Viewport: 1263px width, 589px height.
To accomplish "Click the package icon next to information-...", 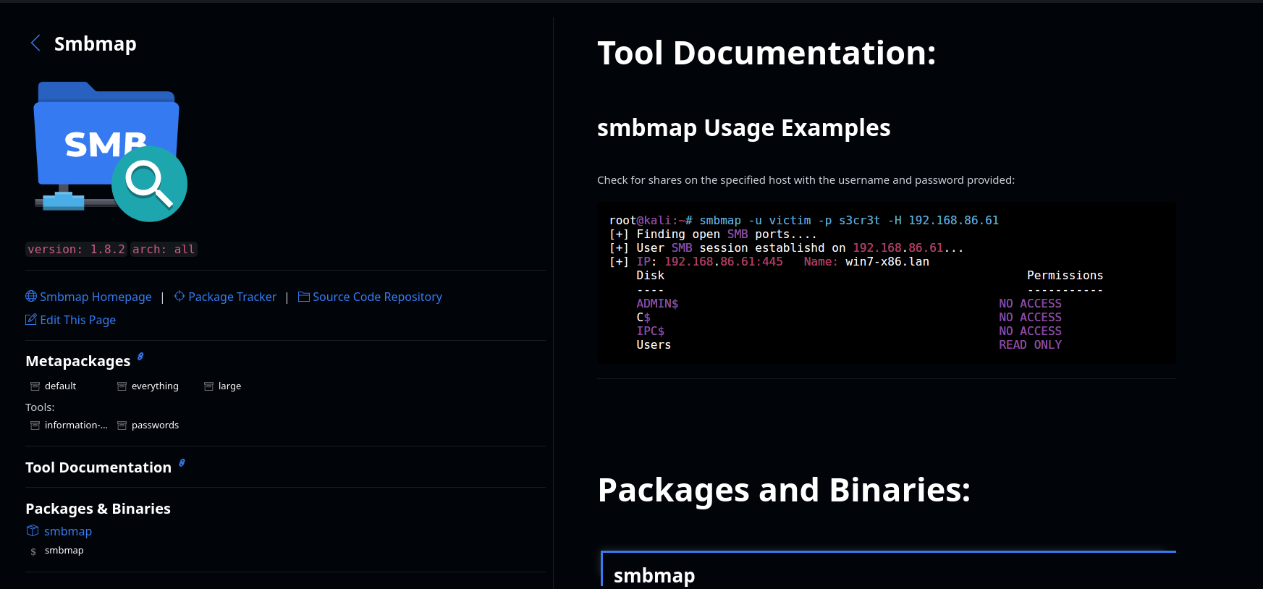I will [35, 425].
